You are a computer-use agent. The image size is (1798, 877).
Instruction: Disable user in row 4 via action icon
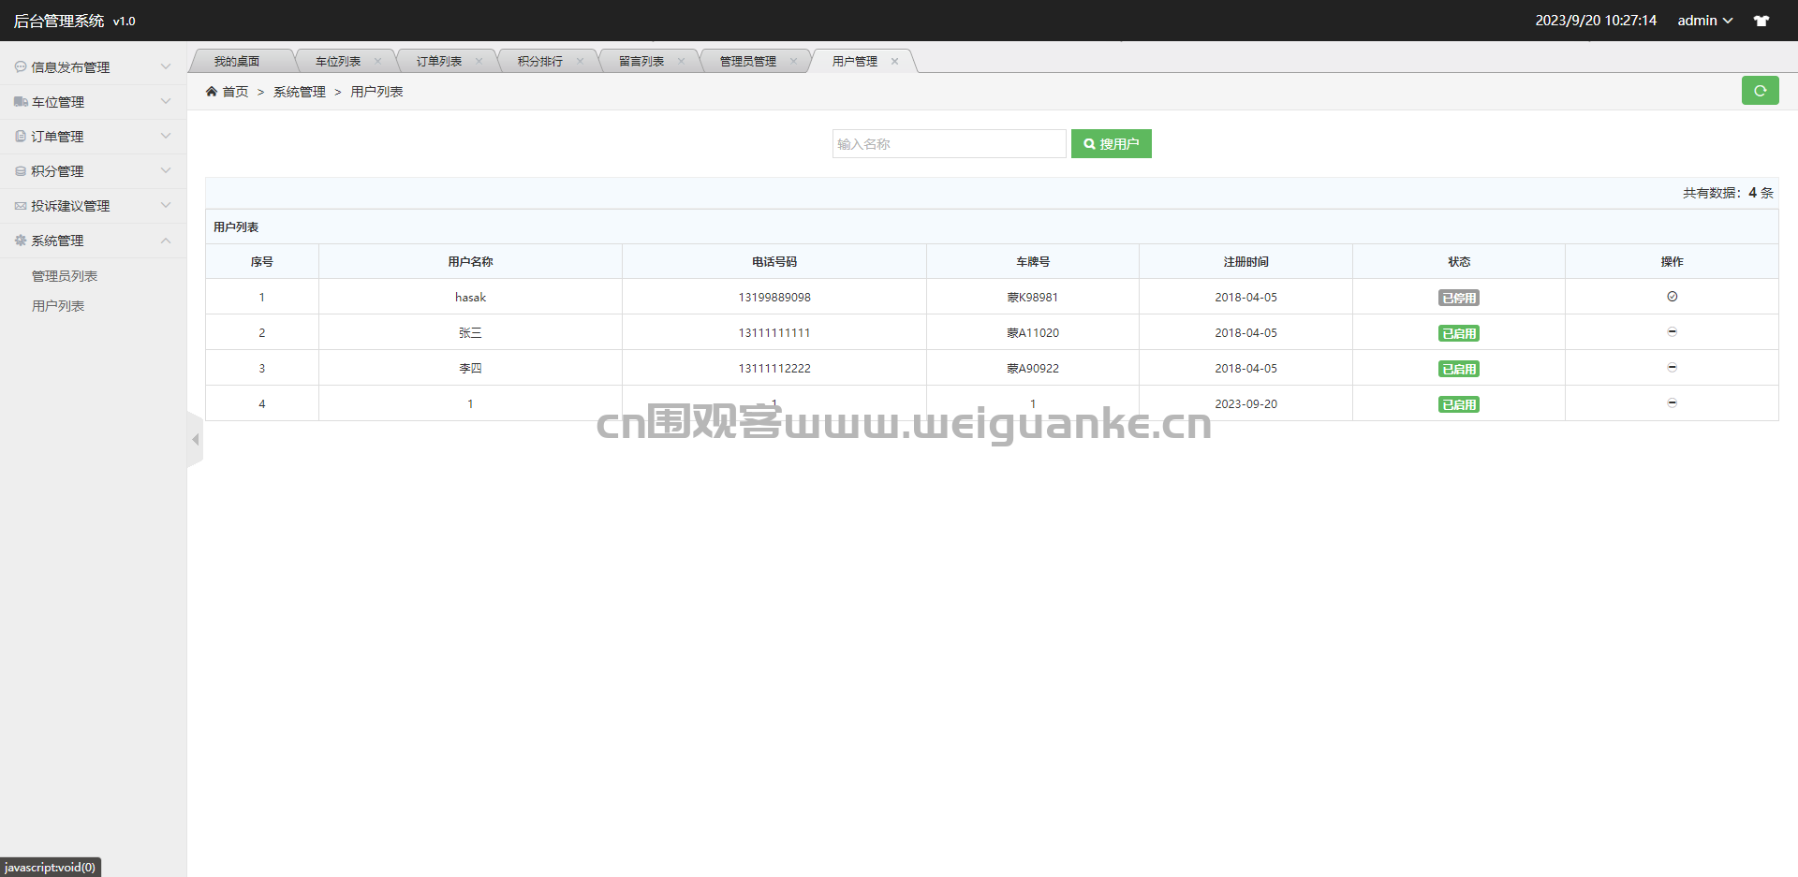click(x=1672, y=403)
